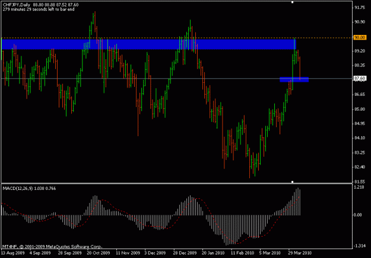The height and width of the screenshot is (258, 371).
Task: Click the 11 Feb 2010 date label
Action: (x=242, y=253)
